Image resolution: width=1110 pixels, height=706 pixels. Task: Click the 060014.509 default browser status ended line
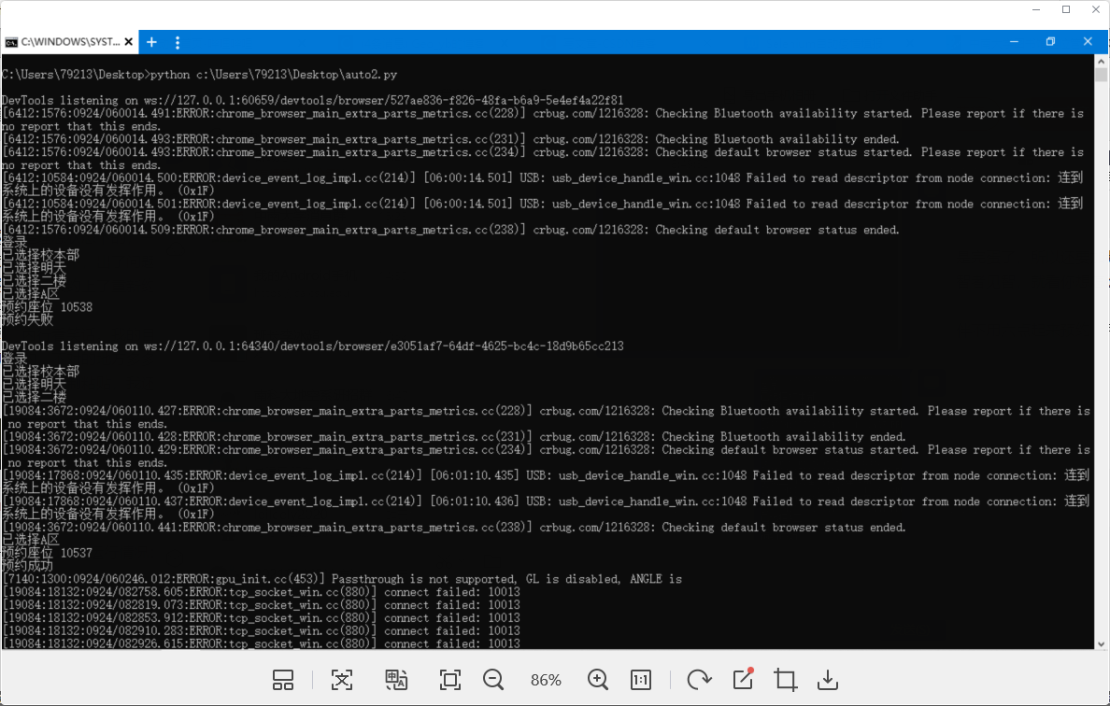pyautogui.click(x=450, y=229)
